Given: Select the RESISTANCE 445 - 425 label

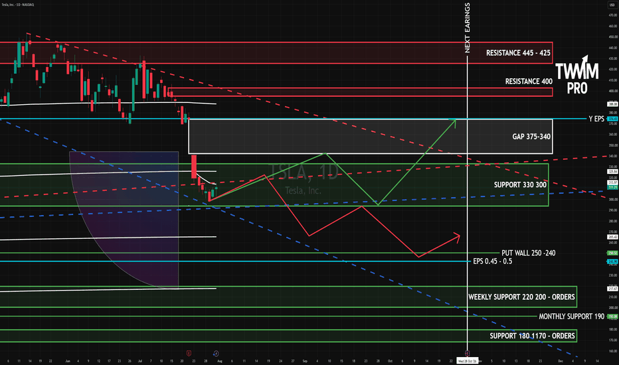Looking at the screenshot, I should tap(518, 53).
